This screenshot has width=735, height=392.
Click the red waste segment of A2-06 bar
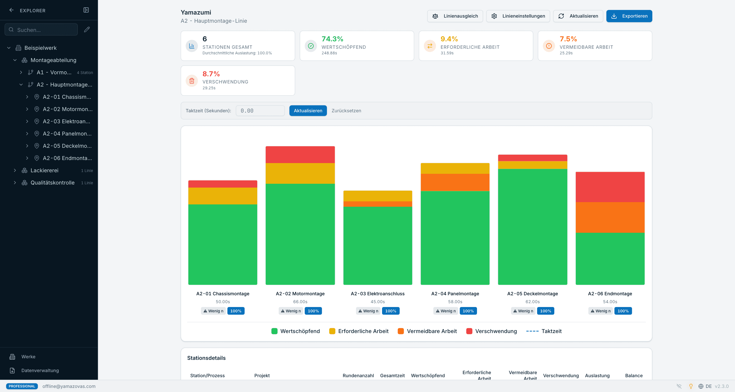click(x=610, y=187)
